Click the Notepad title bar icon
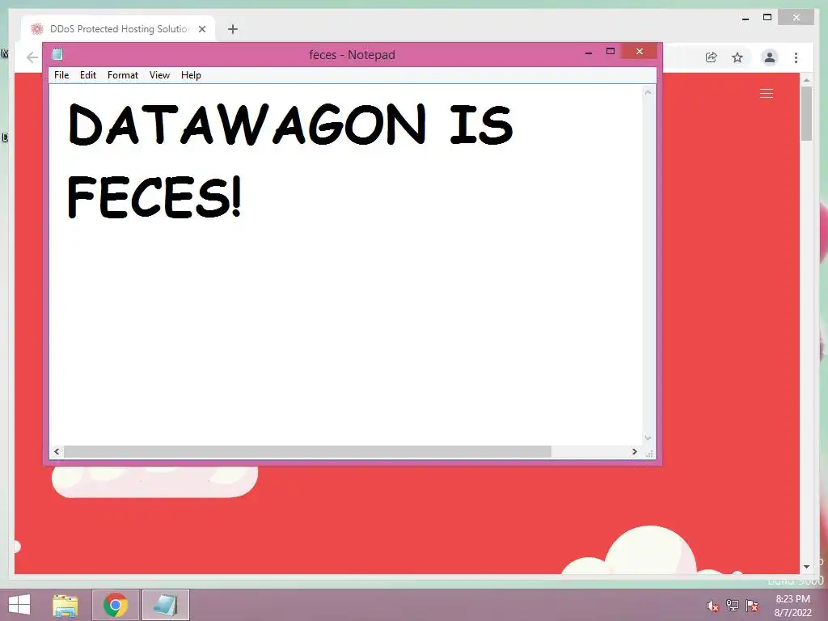Viewport: 828px width, 621px height. click(57, 54)
